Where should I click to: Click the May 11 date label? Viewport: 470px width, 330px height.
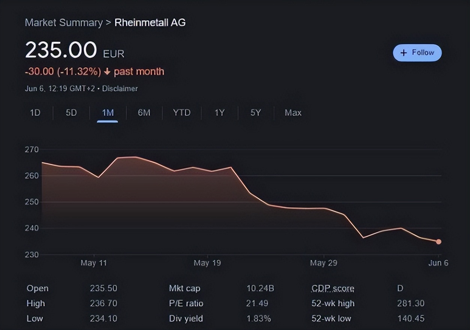pos(94,263)
